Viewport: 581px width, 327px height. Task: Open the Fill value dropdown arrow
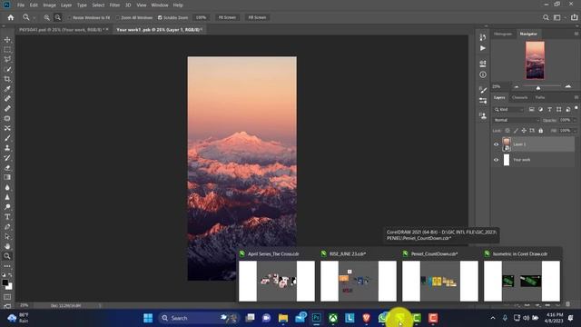click(x=575, y=131)
